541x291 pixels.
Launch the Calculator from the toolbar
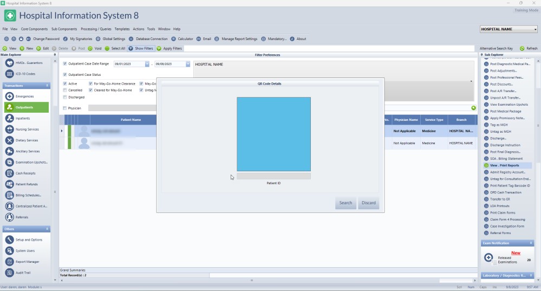coord(174,39)
